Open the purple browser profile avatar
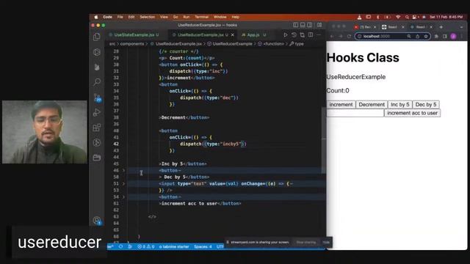This screenshot has height=264, width=470. click(453, 36)
